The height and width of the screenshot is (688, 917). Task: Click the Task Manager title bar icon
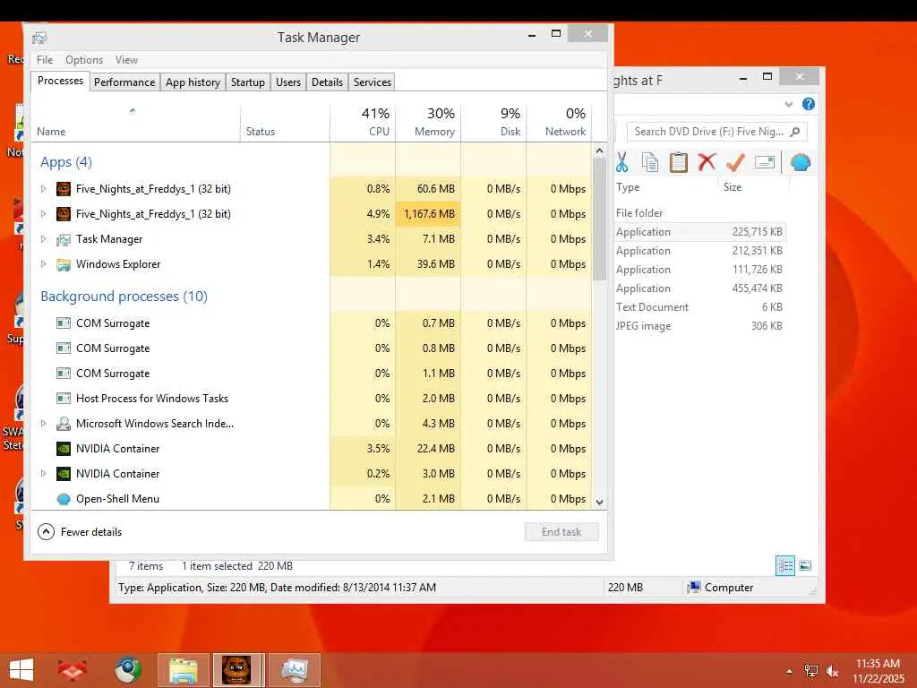pos(39,38)
